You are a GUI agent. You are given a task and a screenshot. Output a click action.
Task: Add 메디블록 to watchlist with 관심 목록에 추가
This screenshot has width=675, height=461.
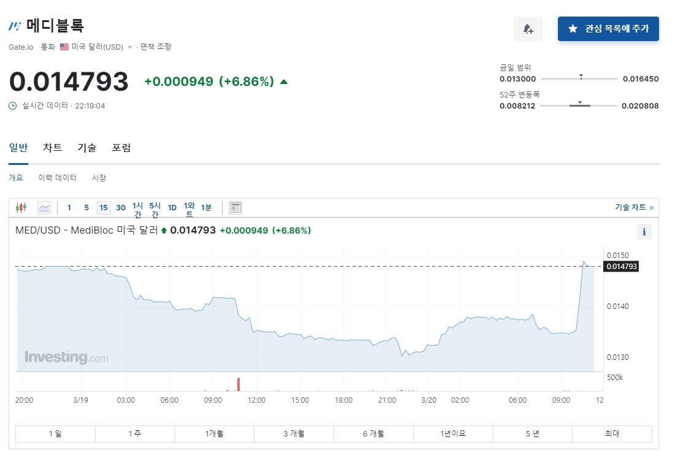tap(608, 29)
